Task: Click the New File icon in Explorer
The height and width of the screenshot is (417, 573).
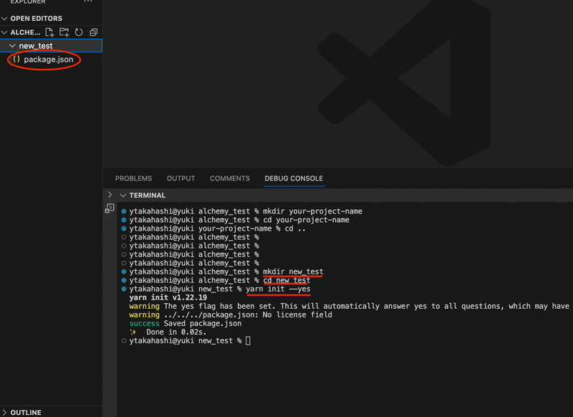Action: tap(51, 32)
